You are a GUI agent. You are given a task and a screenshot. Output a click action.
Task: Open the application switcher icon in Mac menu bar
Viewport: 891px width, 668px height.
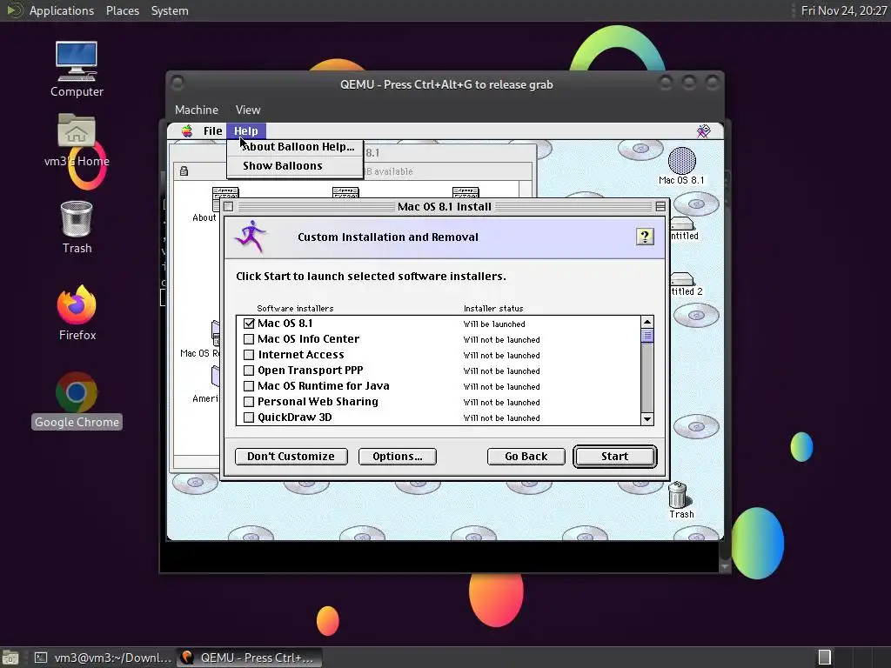(x=703, y=131)
